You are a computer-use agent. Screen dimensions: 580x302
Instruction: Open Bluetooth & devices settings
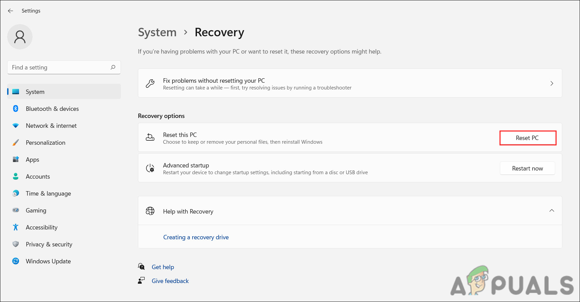click(x=52, y=109)
